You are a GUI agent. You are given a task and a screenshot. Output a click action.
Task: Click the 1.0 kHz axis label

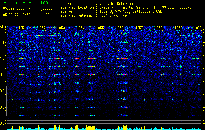3,58
